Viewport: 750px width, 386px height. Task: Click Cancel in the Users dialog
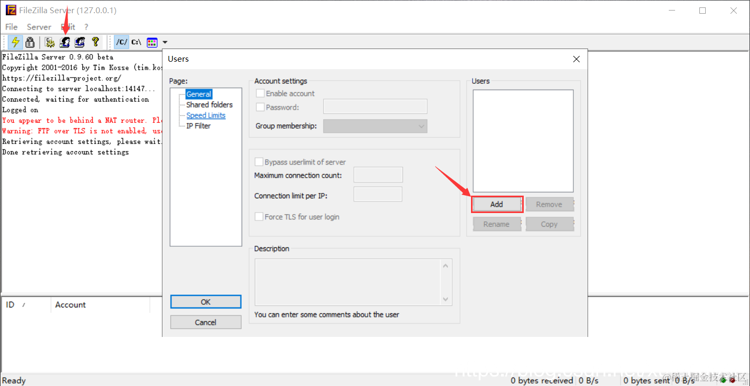(206, 322)
